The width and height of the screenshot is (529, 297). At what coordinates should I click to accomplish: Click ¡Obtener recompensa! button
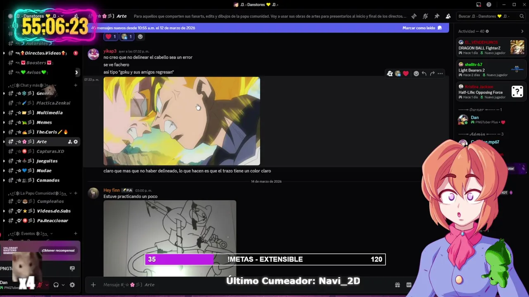(58, 250)
